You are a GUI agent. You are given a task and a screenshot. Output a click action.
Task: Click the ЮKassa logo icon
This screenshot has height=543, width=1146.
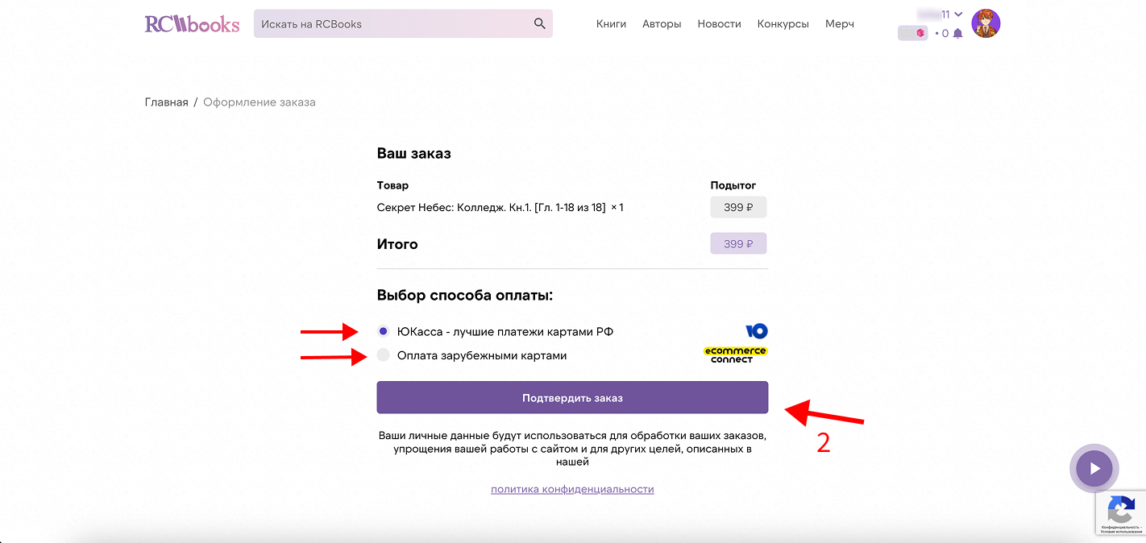coord(756,331)
